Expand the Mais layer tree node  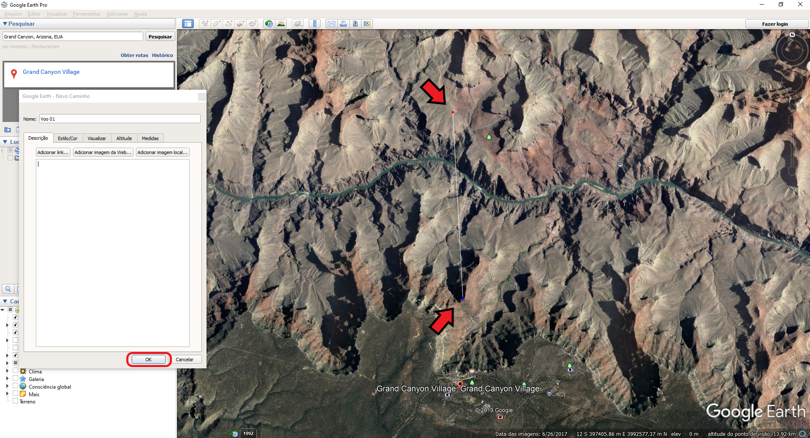(x=7, y=394)
